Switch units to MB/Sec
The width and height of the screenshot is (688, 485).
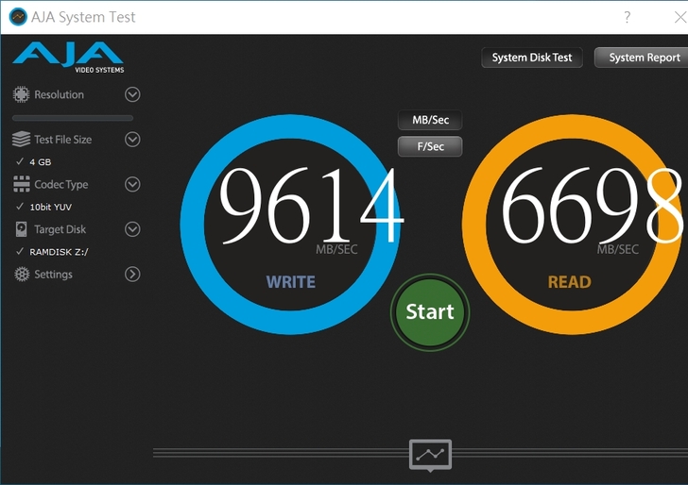pos(430,120)
